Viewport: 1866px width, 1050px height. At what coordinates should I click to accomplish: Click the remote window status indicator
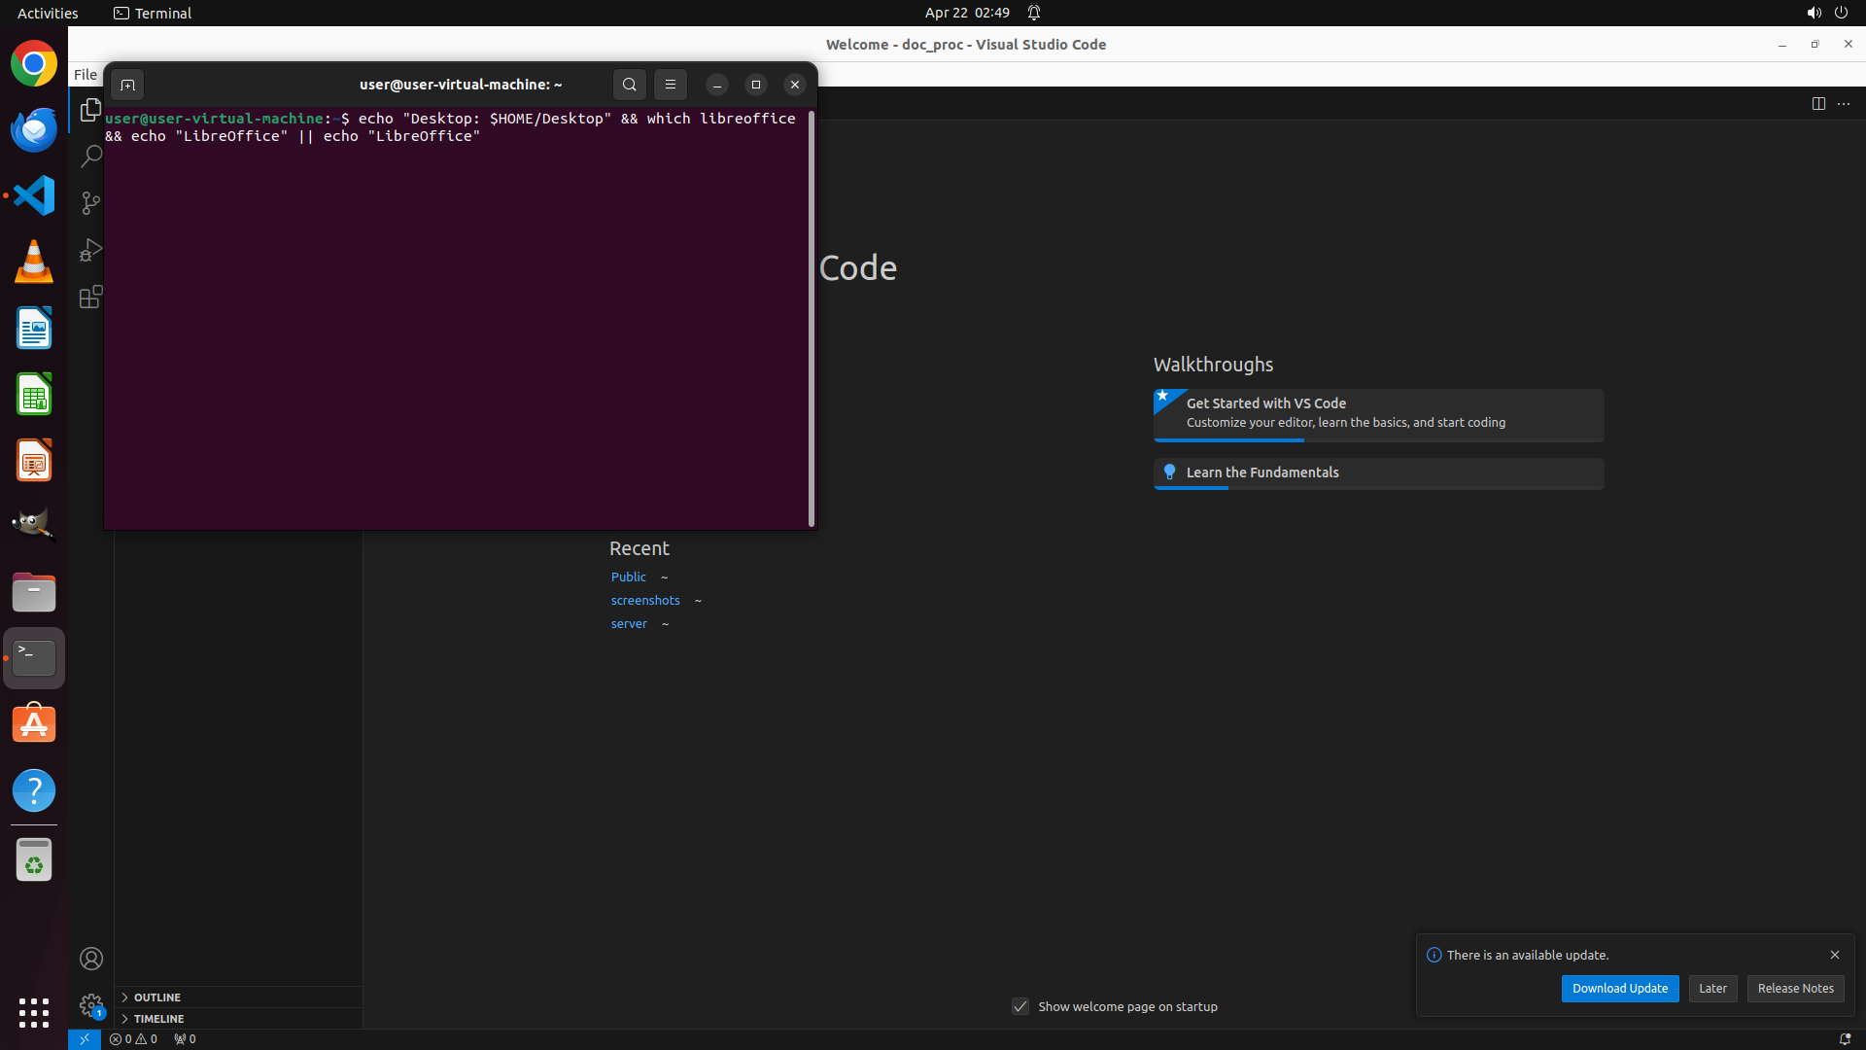(x=85, y=1038)
